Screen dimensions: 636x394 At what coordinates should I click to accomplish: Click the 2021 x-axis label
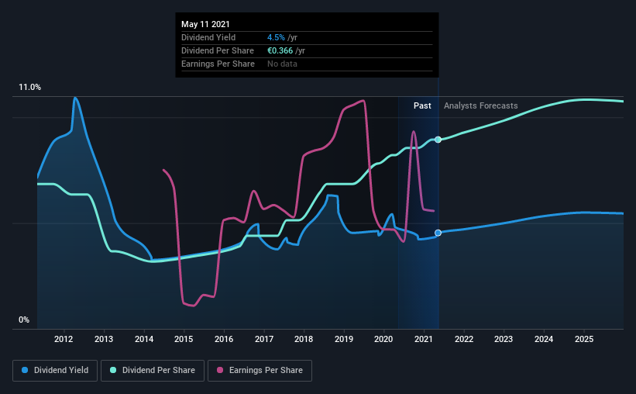pyautogui.click(x=424, y=339)
